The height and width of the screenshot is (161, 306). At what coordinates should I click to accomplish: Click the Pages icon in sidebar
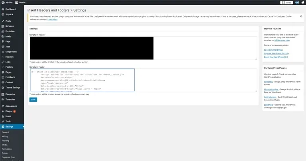(3, 72)
